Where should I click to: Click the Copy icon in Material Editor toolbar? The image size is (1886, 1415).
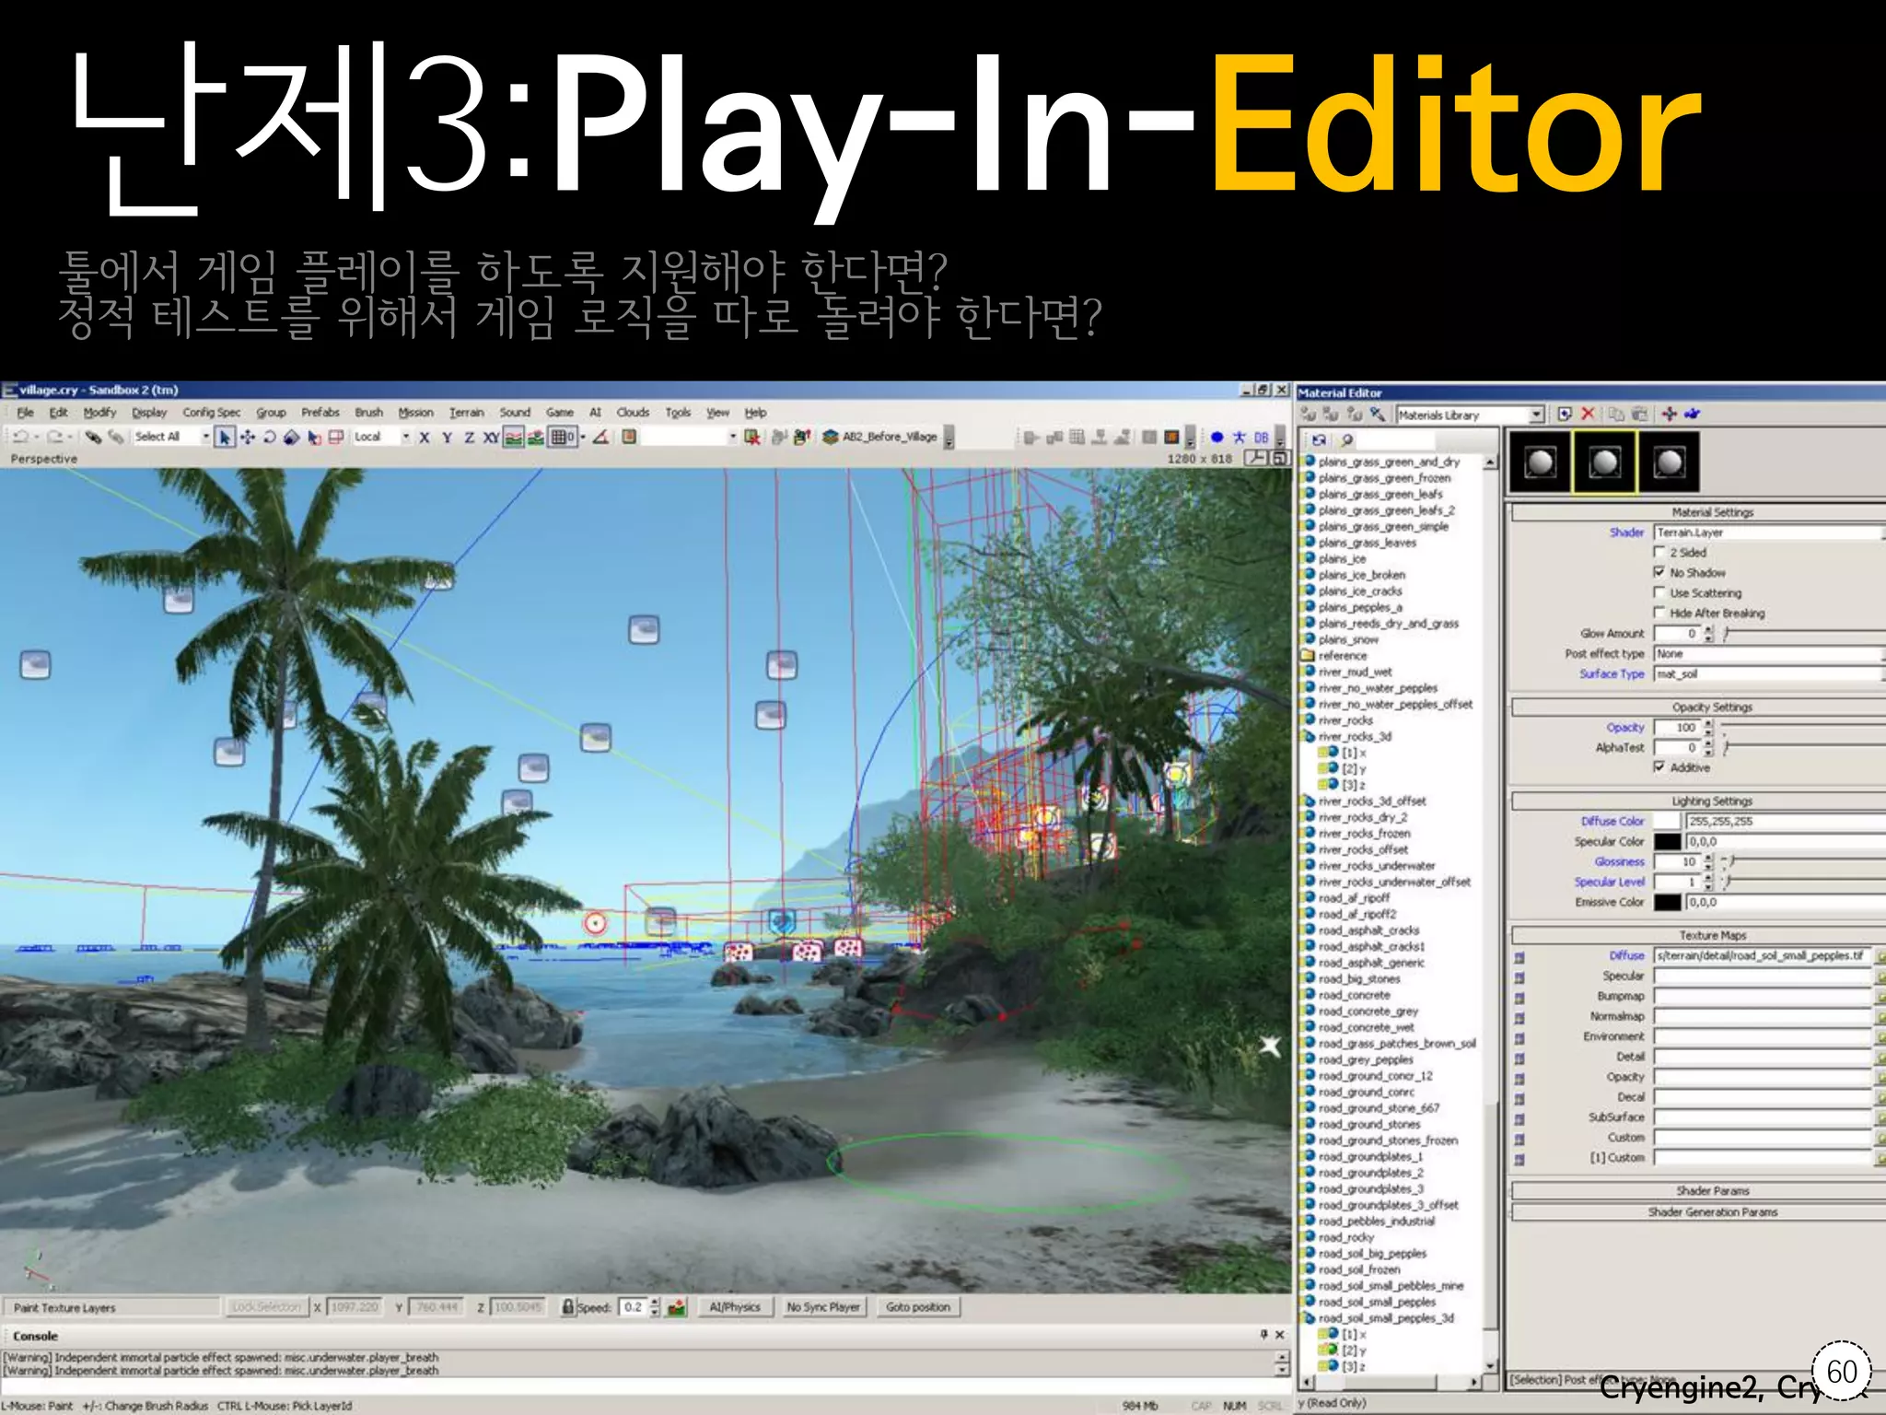coord(1616,414)
